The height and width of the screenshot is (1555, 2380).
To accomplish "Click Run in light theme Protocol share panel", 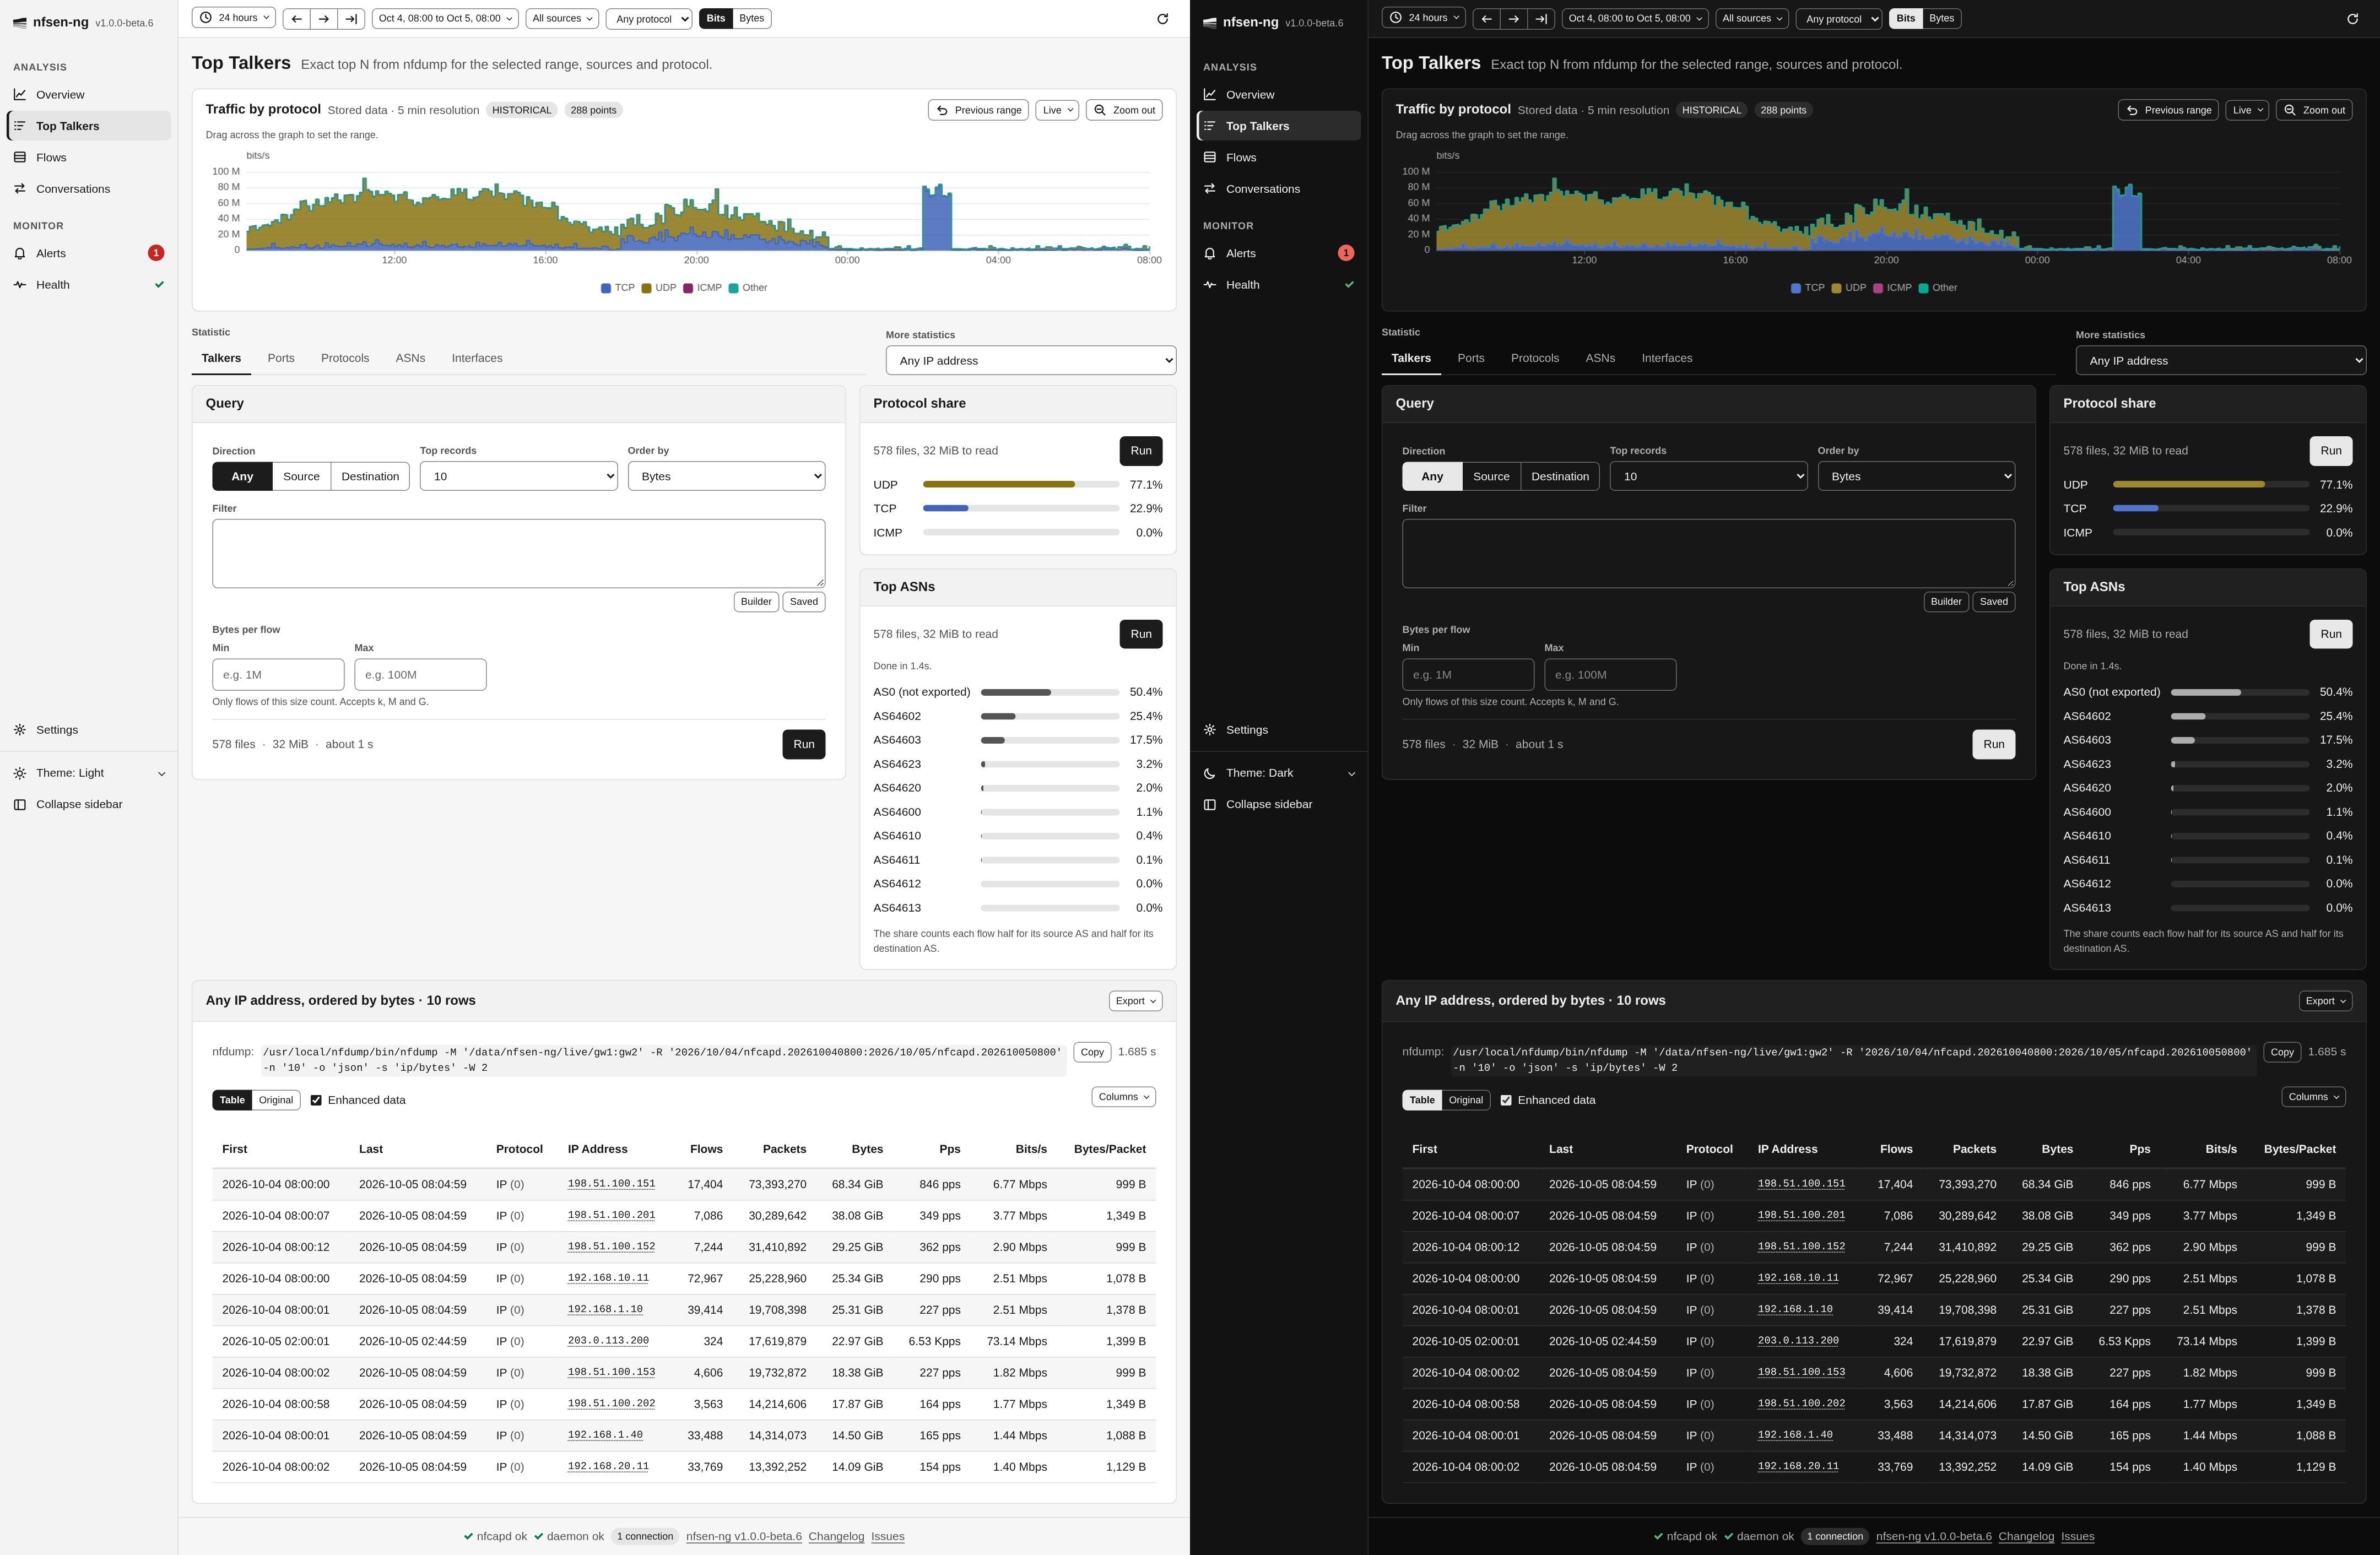I will point(1141,451).
